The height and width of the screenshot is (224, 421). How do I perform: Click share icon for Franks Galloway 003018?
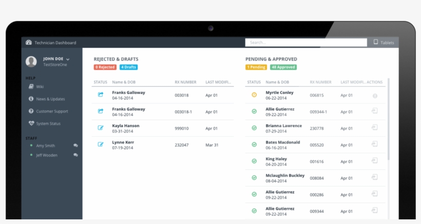[x=101, y=95]
